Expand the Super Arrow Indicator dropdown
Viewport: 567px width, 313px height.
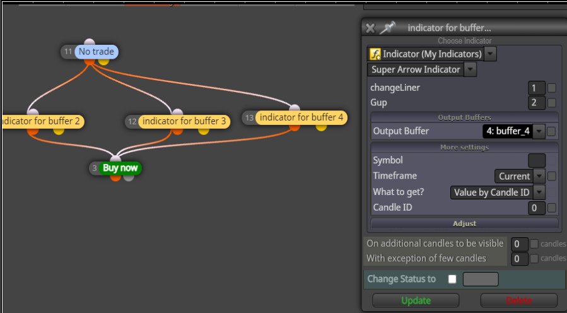(470, 69)
